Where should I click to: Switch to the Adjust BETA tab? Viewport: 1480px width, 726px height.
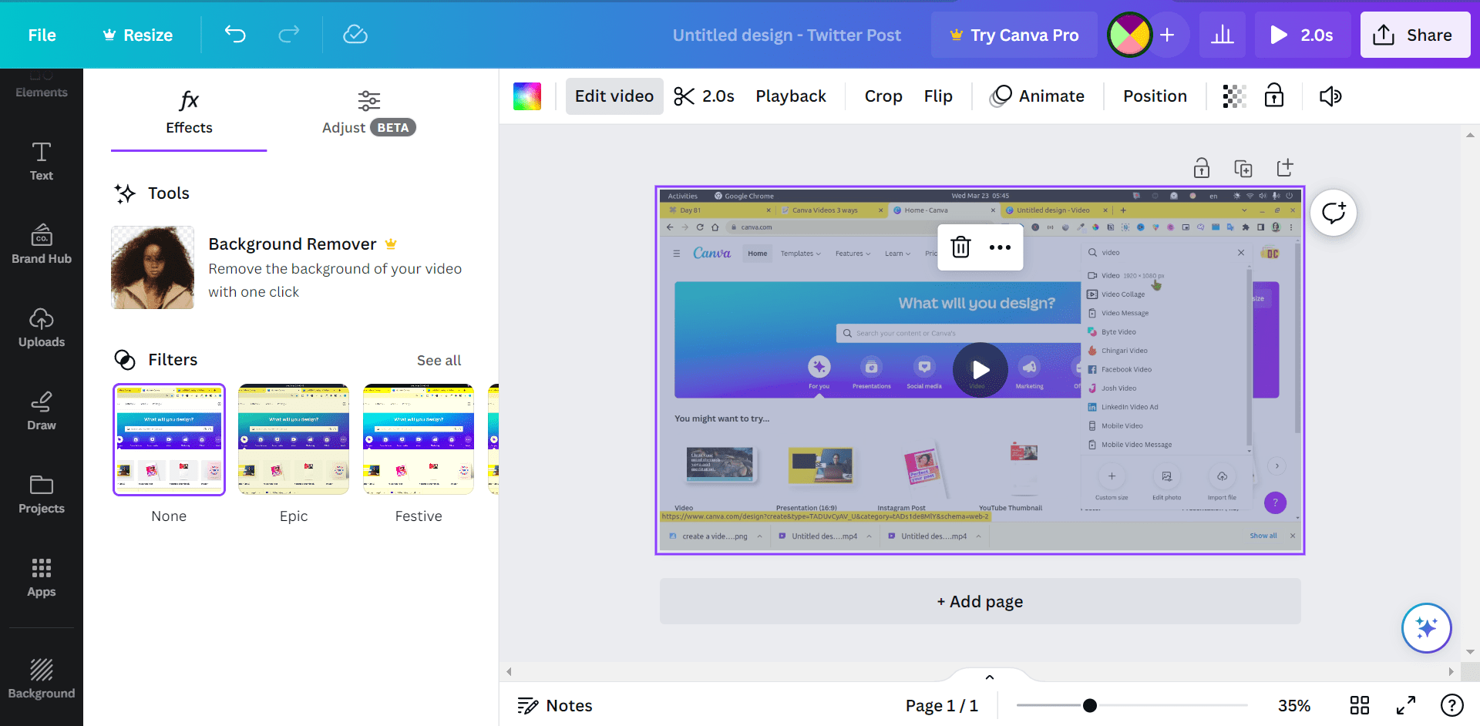point(368,113)
